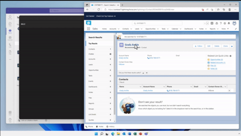Open Teams Calendar in the left rail

(10, 38)
